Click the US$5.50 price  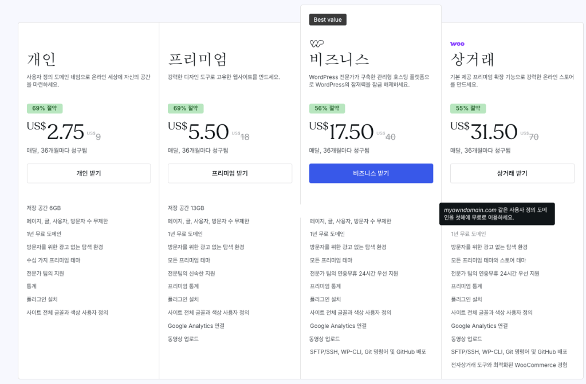point(198,131)
